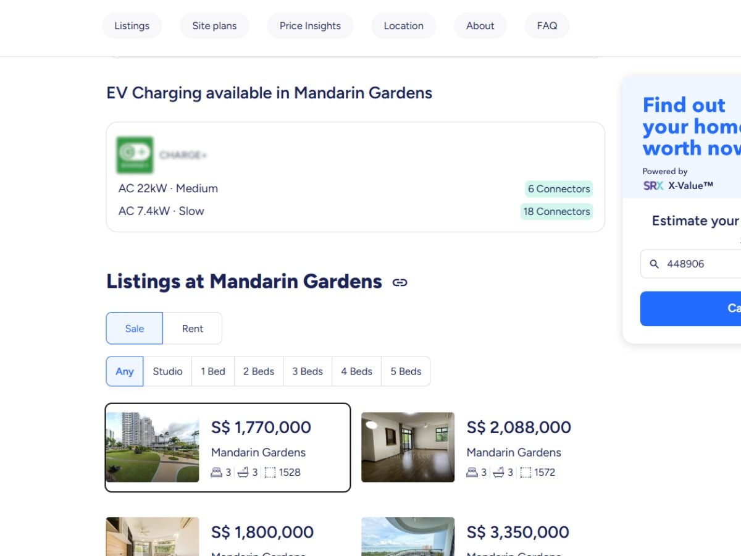Filter listings by Studio
This screenshot has width=741, height=556.
167,371
